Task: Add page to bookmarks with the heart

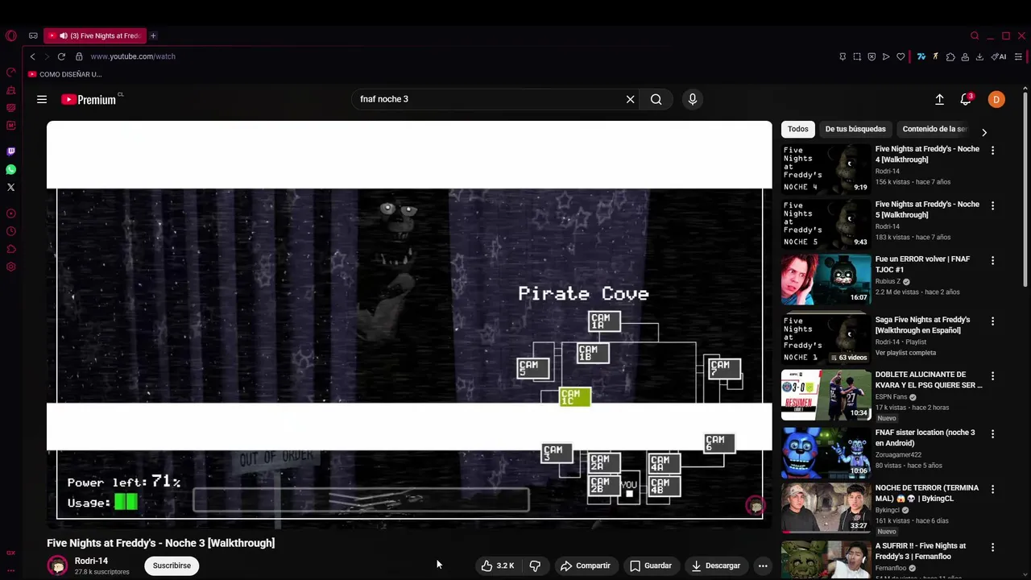Action: click(x=901, y=56)
